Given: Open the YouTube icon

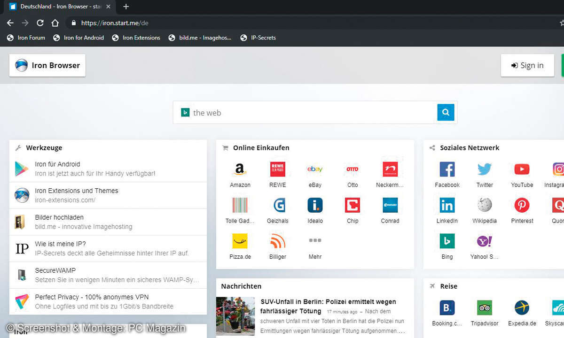Looking at the screenshot, I should coord(522,169).
